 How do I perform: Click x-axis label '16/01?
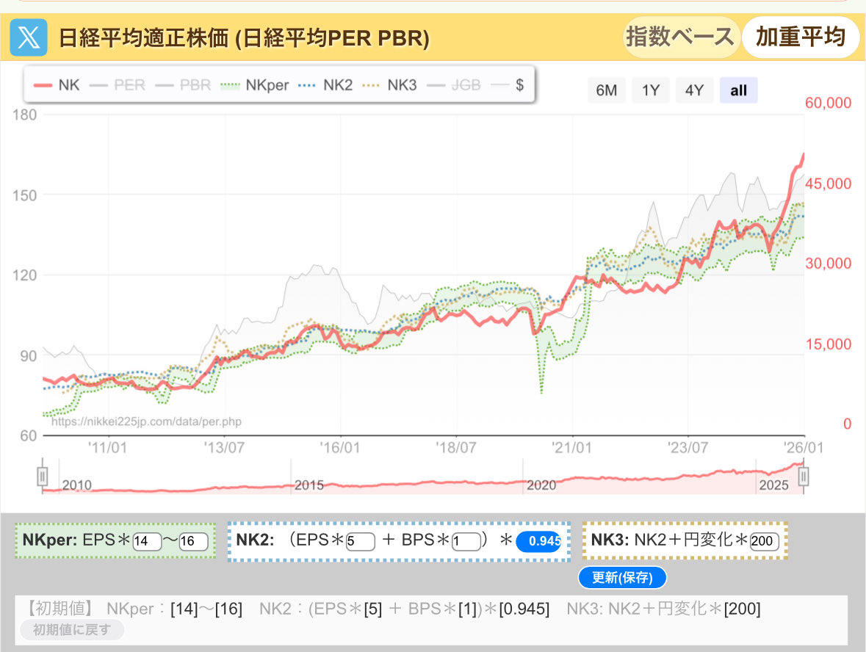339,448
